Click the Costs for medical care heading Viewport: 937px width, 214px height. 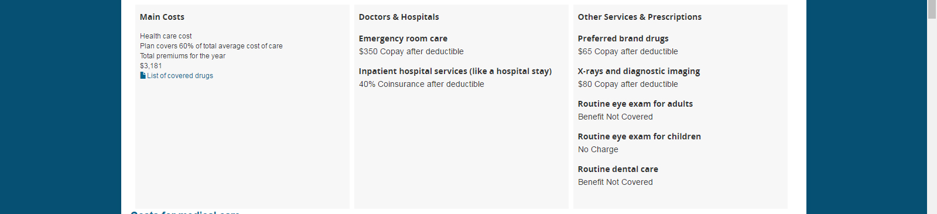coord(185,212)
